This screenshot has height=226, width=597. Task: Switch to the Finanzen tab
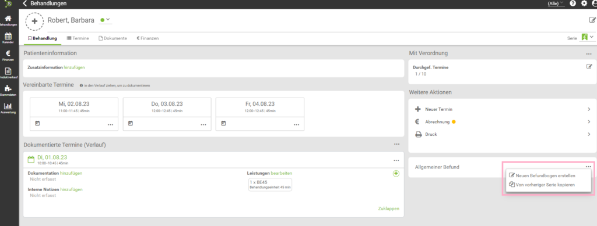[x=148, y=38]
